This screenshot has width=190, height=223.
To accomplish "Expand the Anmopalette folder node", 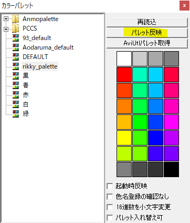I will (x=6, y=18).
